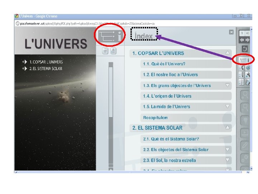Click the current page number field showing 1
The width and height of the screenshot is (258, 194).
click(x=242, y=33)
